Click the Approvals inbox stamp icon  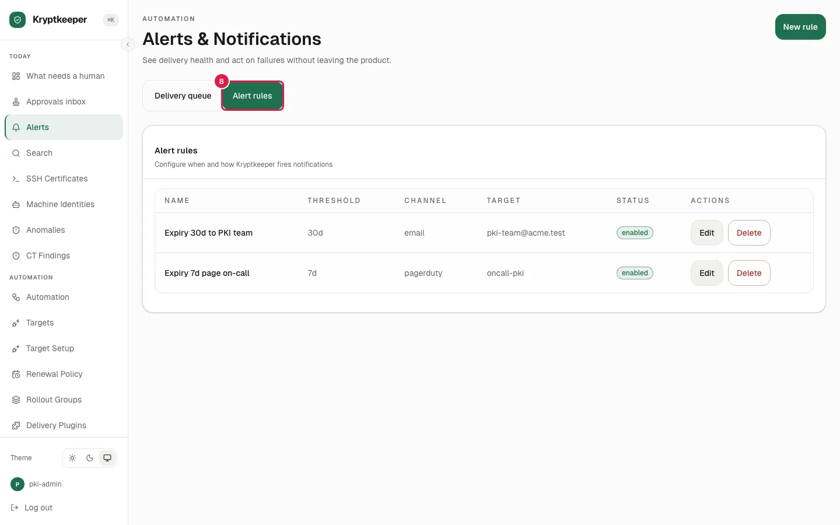tap(16, 102)
